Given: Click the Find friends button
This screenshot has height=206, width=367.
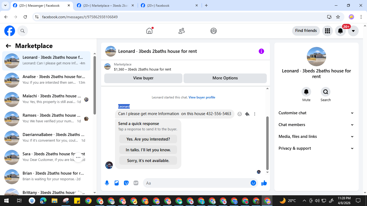Looking at the screenshot, I should coord(306,31).
